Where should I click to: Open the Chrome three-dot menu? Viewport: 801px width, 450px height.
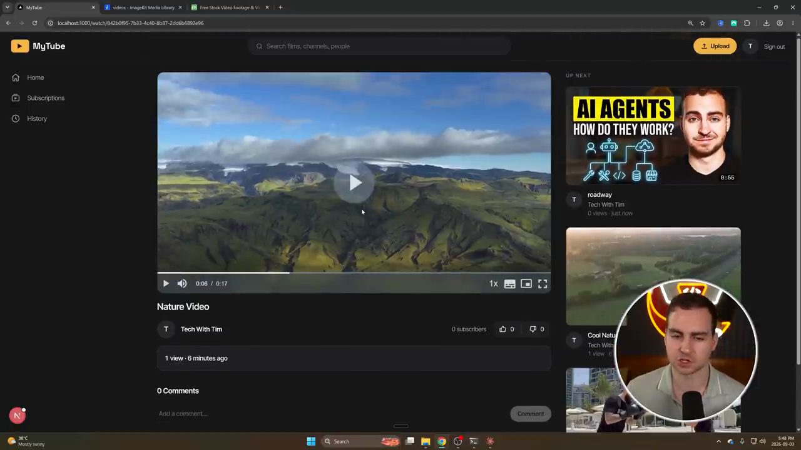click(792, 23)
